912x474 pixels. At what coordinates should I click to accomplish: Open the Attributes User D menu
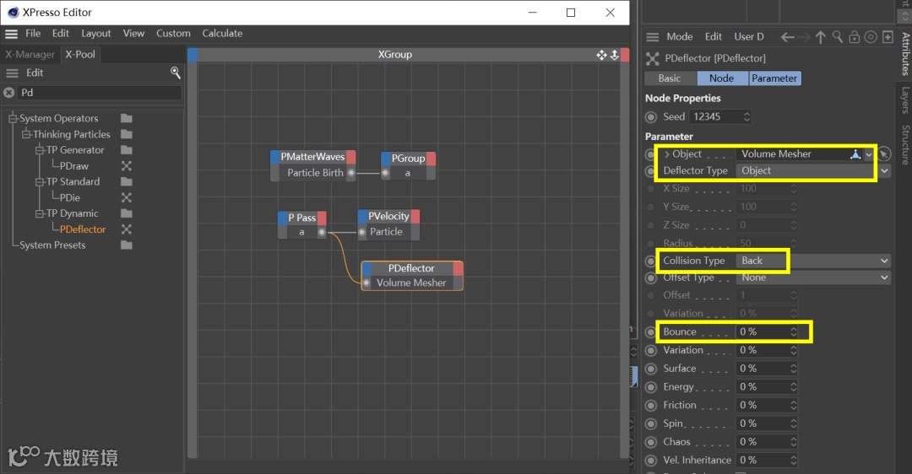point(748,36)
